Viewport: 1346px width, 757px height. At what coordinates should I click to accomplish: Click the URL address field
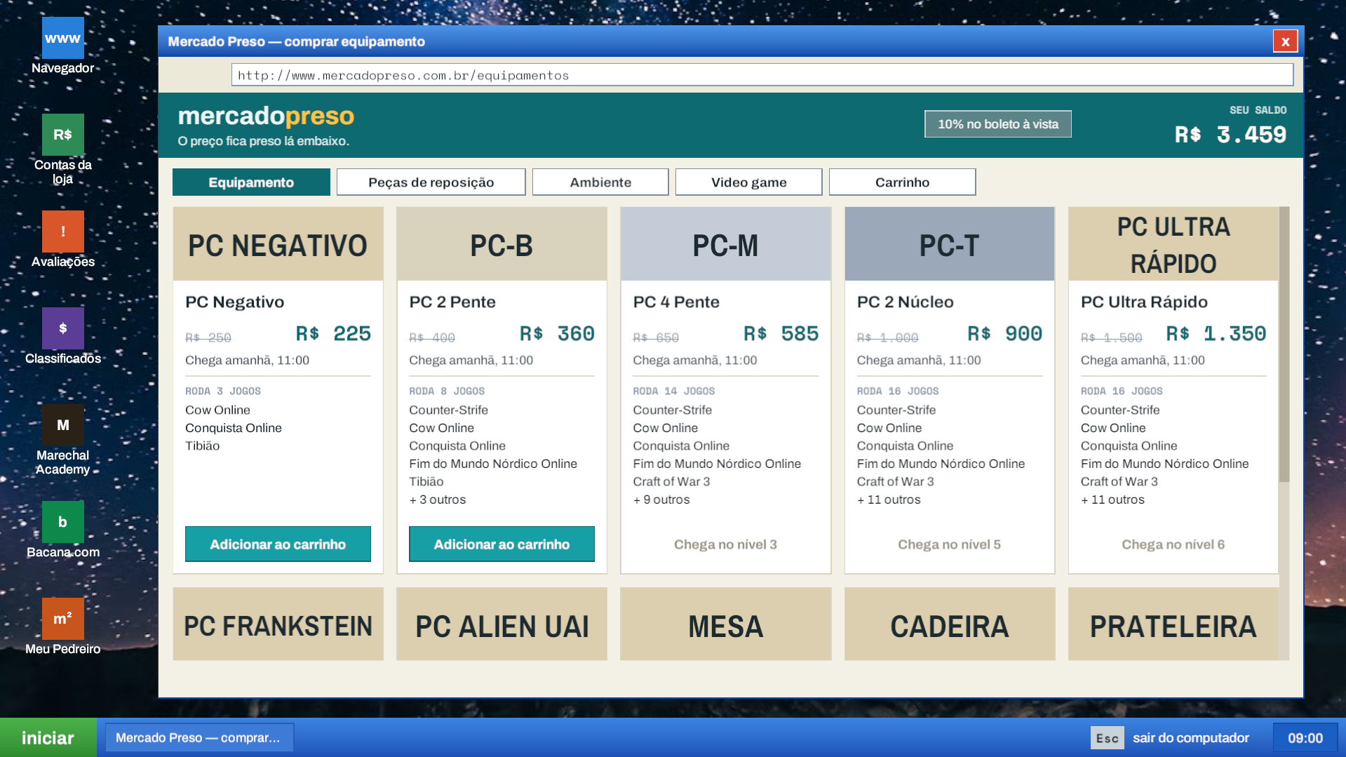pyautogui.click(x=762, y=75)
